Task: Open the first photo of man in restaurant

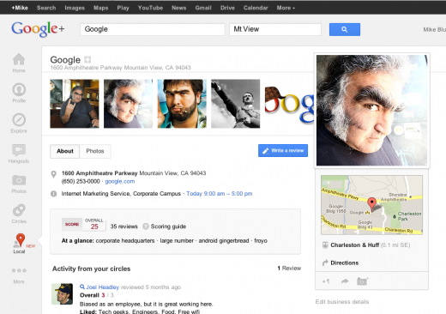Action: coord(75,104)
